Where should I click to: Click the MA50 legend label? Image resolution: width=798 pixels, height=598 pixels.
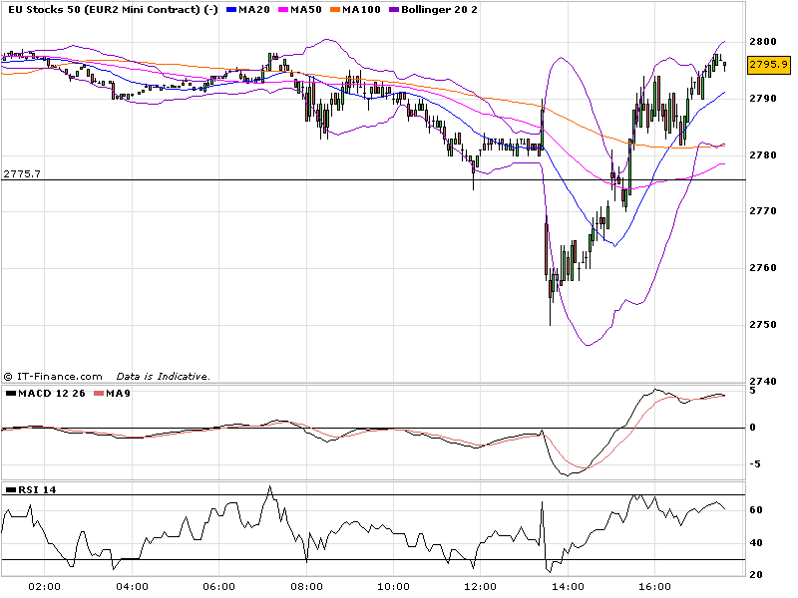[x=306, y=10]
